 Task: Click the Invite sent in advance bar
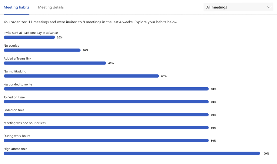point(29,37)
